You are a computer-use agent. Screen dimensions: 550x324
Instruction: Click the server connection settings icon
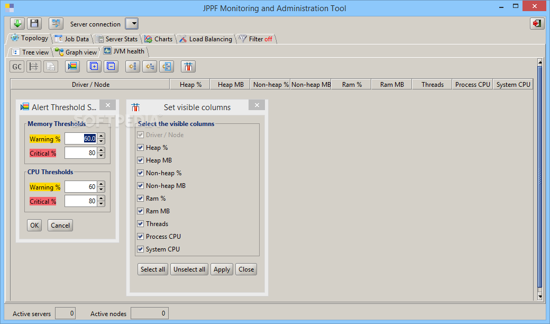pyautogui.click(x=56, y=23)
